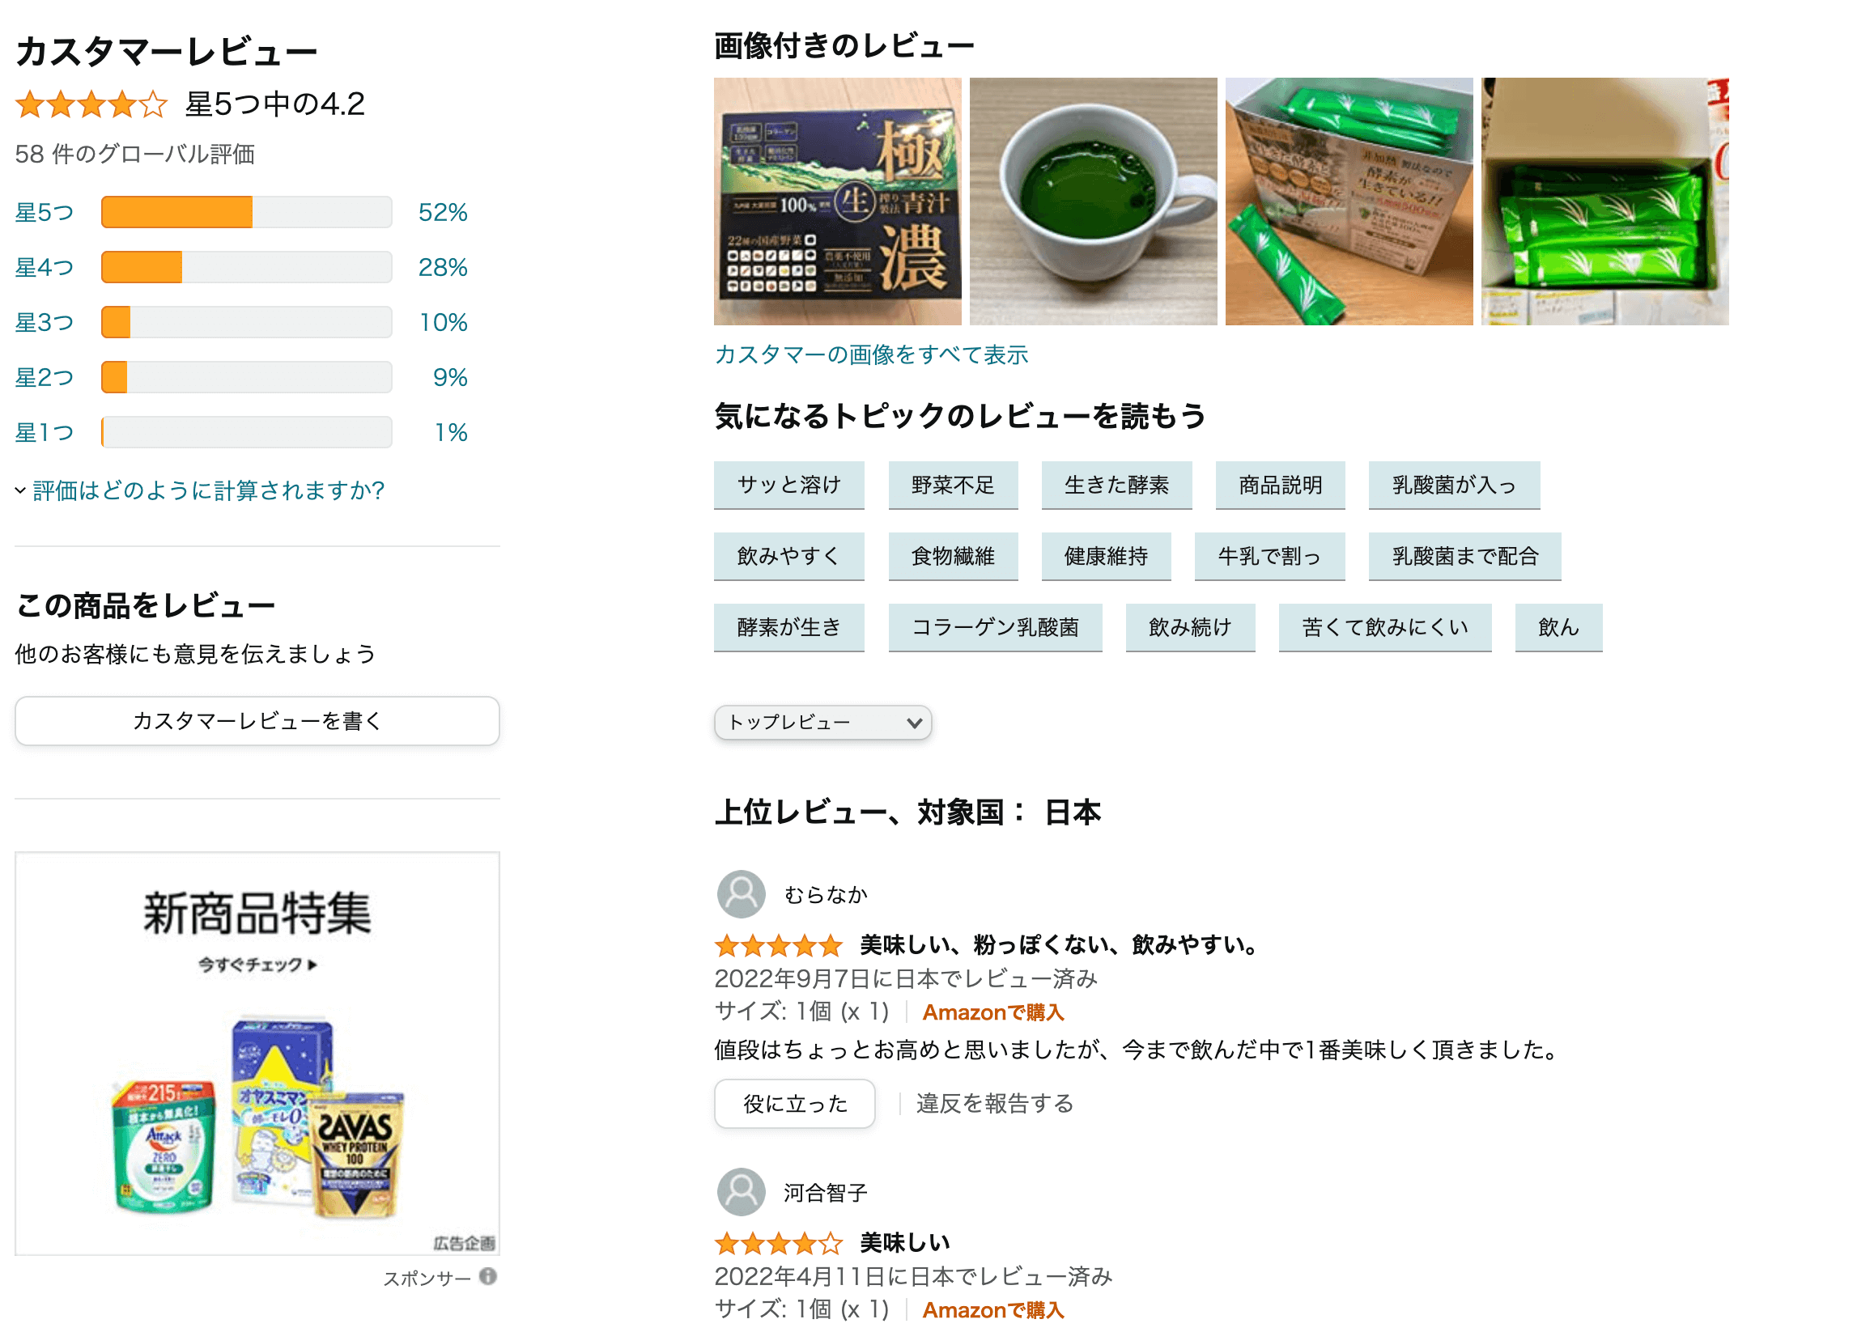The width and height of the screenshot is (1870, 1332).
Task: Open the 新商品特集 ad banner
Action: pyautogui.click(x=257, y=1052)
